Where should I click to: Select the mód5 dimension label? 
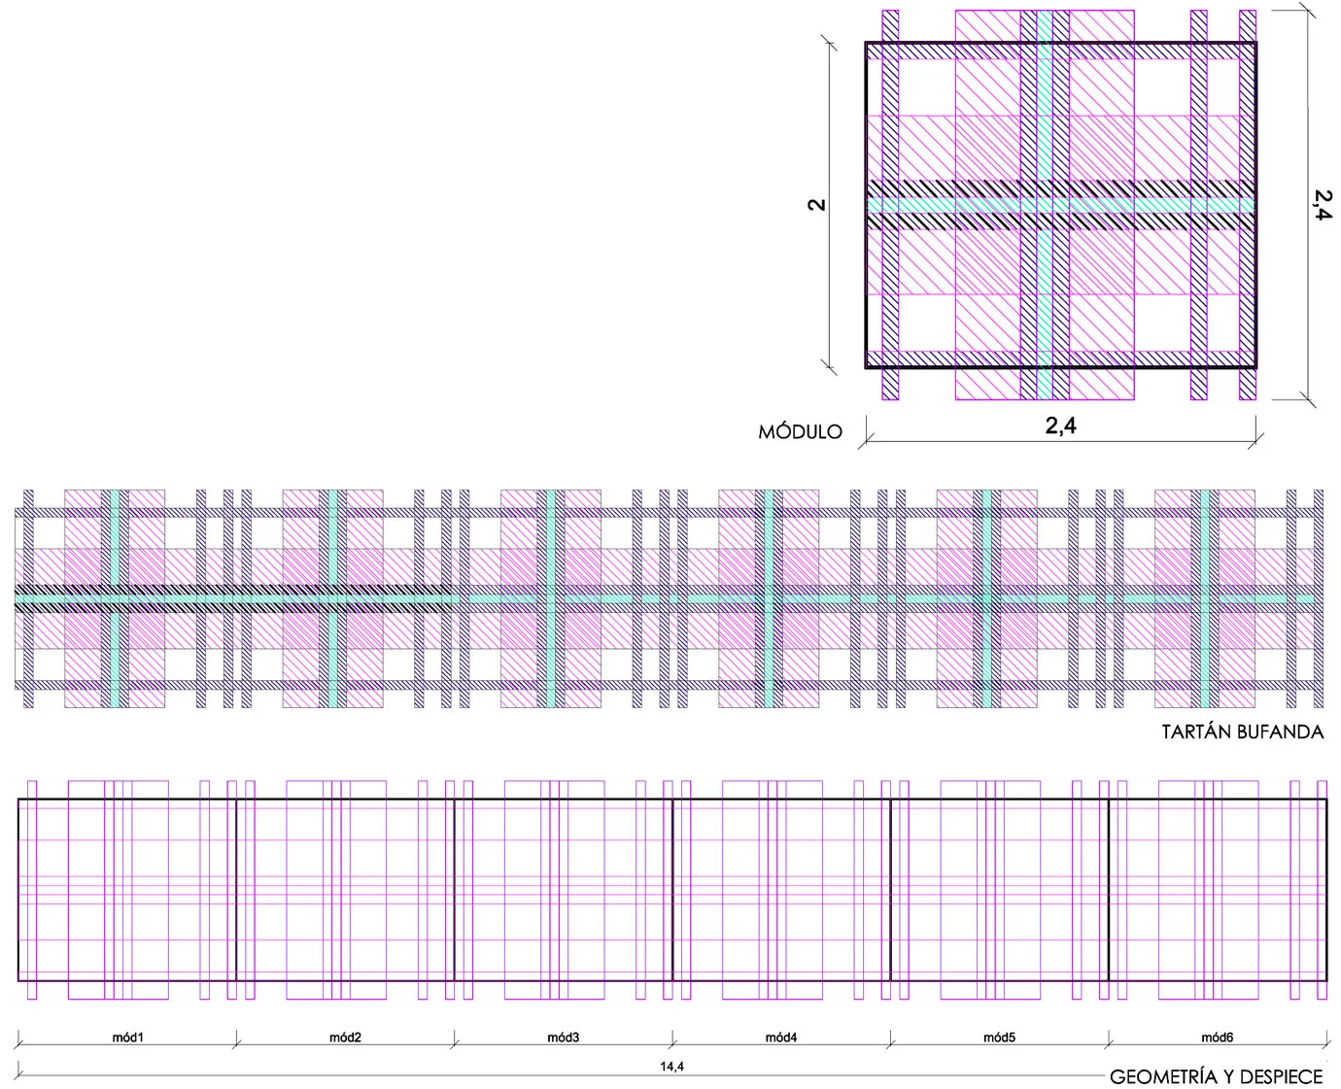click(x=999, y=1038)
